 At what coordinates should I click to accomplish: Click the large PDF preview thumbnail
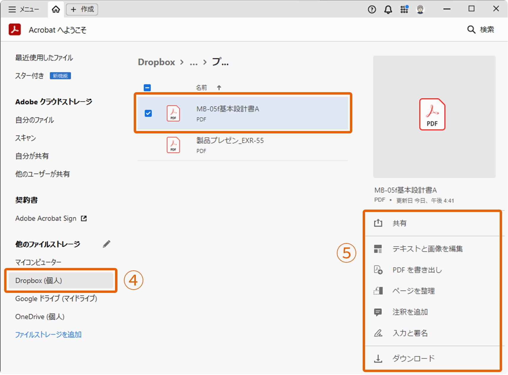434,117
